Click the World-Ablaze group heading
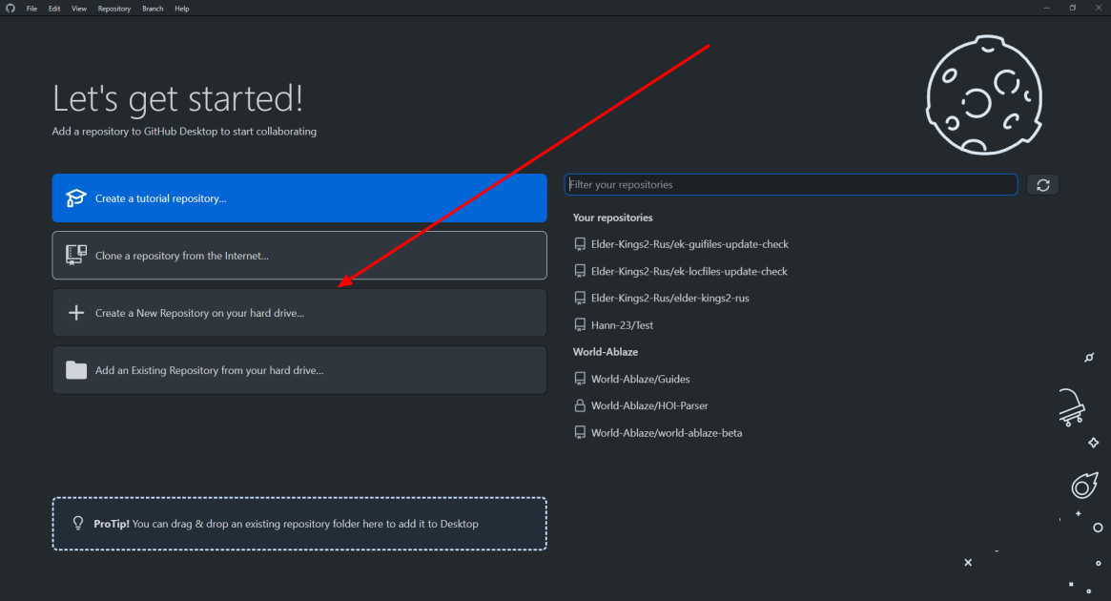This screenshot has width=1111, height=601. click(606, 351)
